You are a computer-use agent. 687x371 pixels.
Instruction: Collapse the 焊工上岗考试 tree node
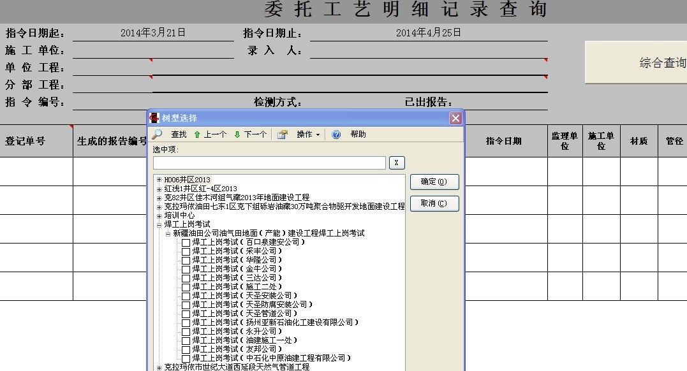coord(159,224)
